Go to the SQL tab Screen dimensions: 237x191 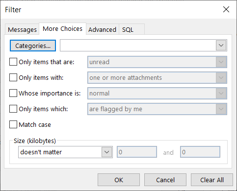pos(132,29)
